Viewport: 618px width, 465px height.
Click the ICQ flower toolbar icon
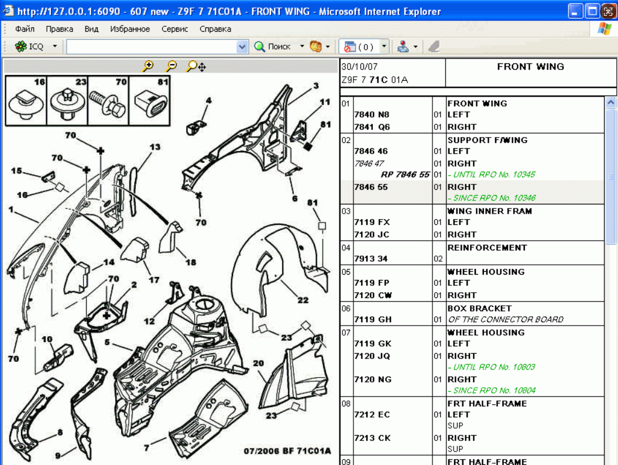point(21,47)
